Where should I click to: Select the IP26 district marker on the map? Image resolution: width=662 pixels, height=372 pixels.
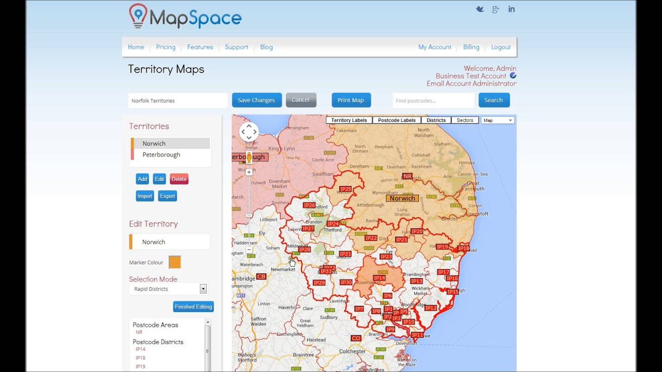(309, 205)
